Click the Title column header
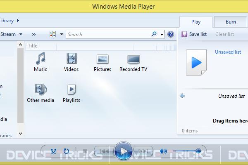The height and width of the screenshot is (165, 248). coord(41,46)
